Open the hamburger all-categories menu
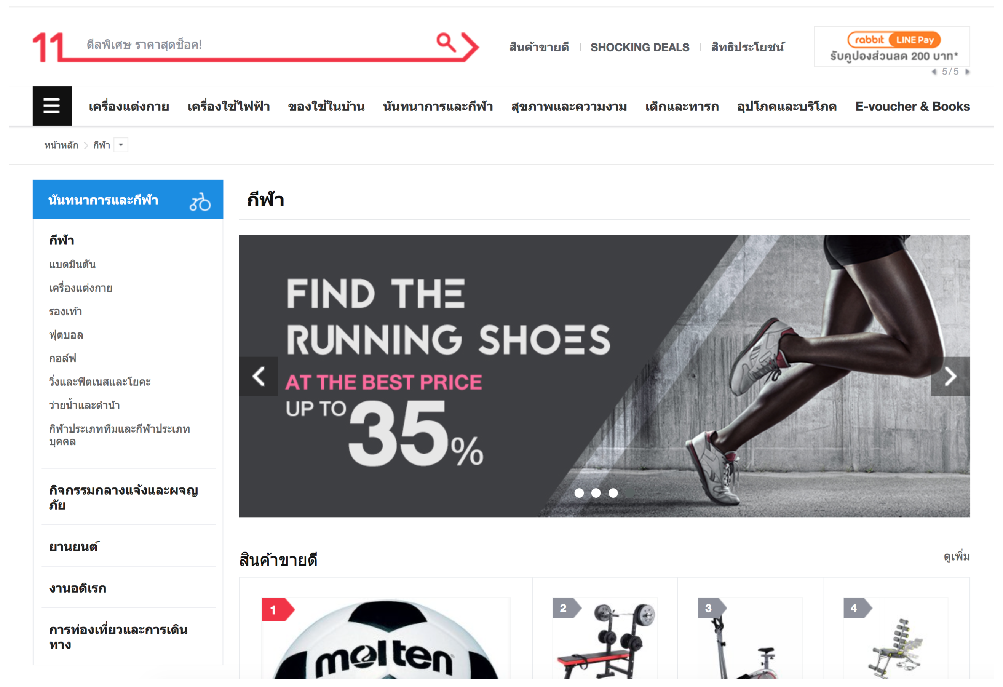This screenshot has width=1003, height=687. pyautogui.click(x=52, y=106)
